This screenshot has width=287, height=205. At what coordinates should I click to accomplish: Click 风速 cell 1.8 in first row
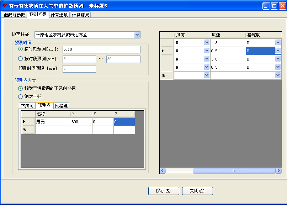pos(228,43)
